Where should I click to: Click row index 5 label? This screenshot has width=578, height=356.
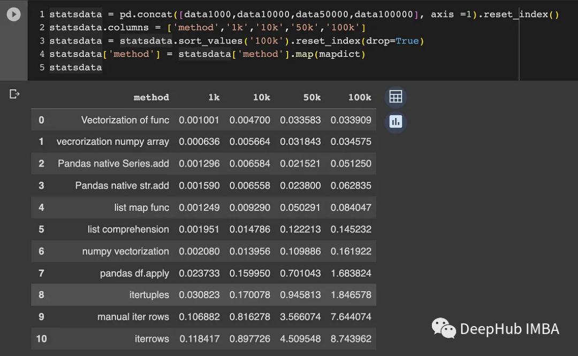41,229
